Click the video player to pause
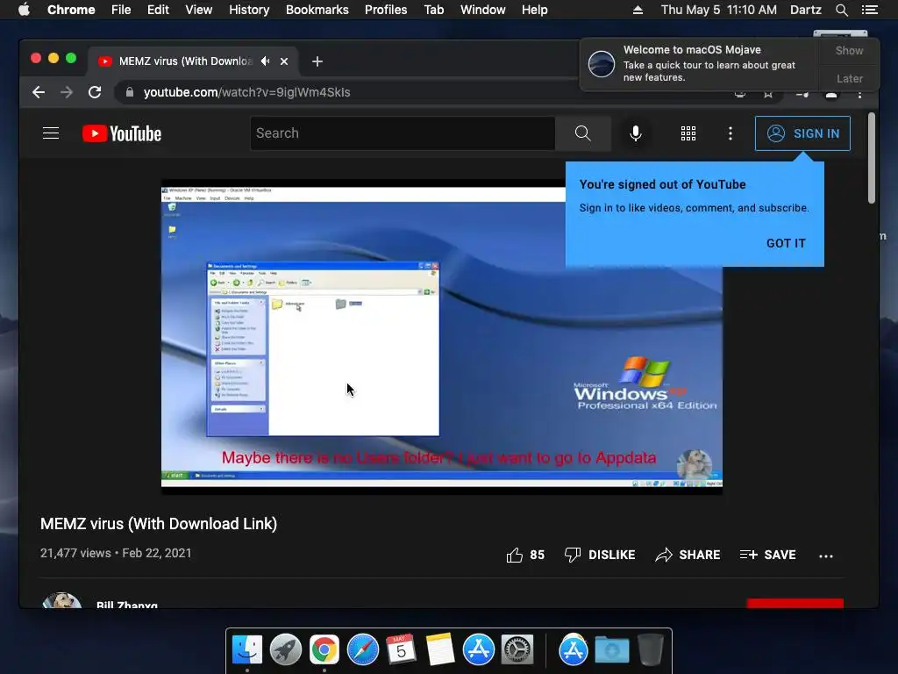 tap(442, 337)
